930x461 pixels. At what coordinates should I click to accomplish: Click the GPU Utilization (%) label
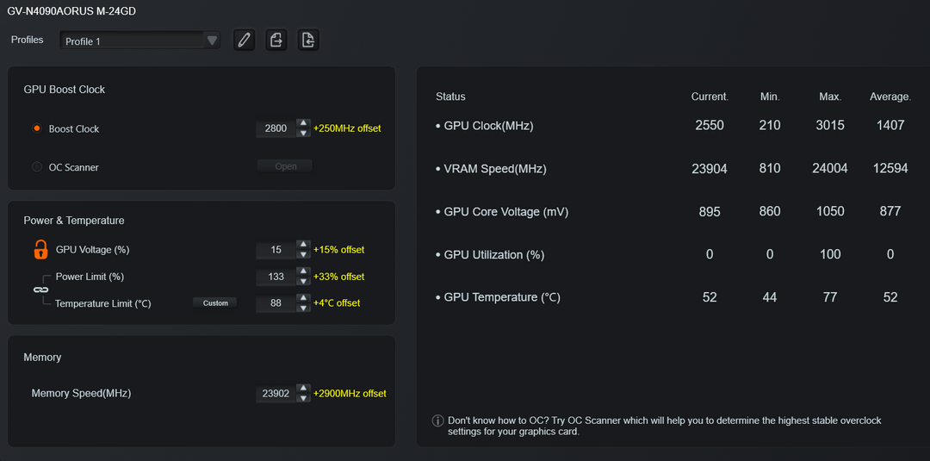tap(494, 255)
